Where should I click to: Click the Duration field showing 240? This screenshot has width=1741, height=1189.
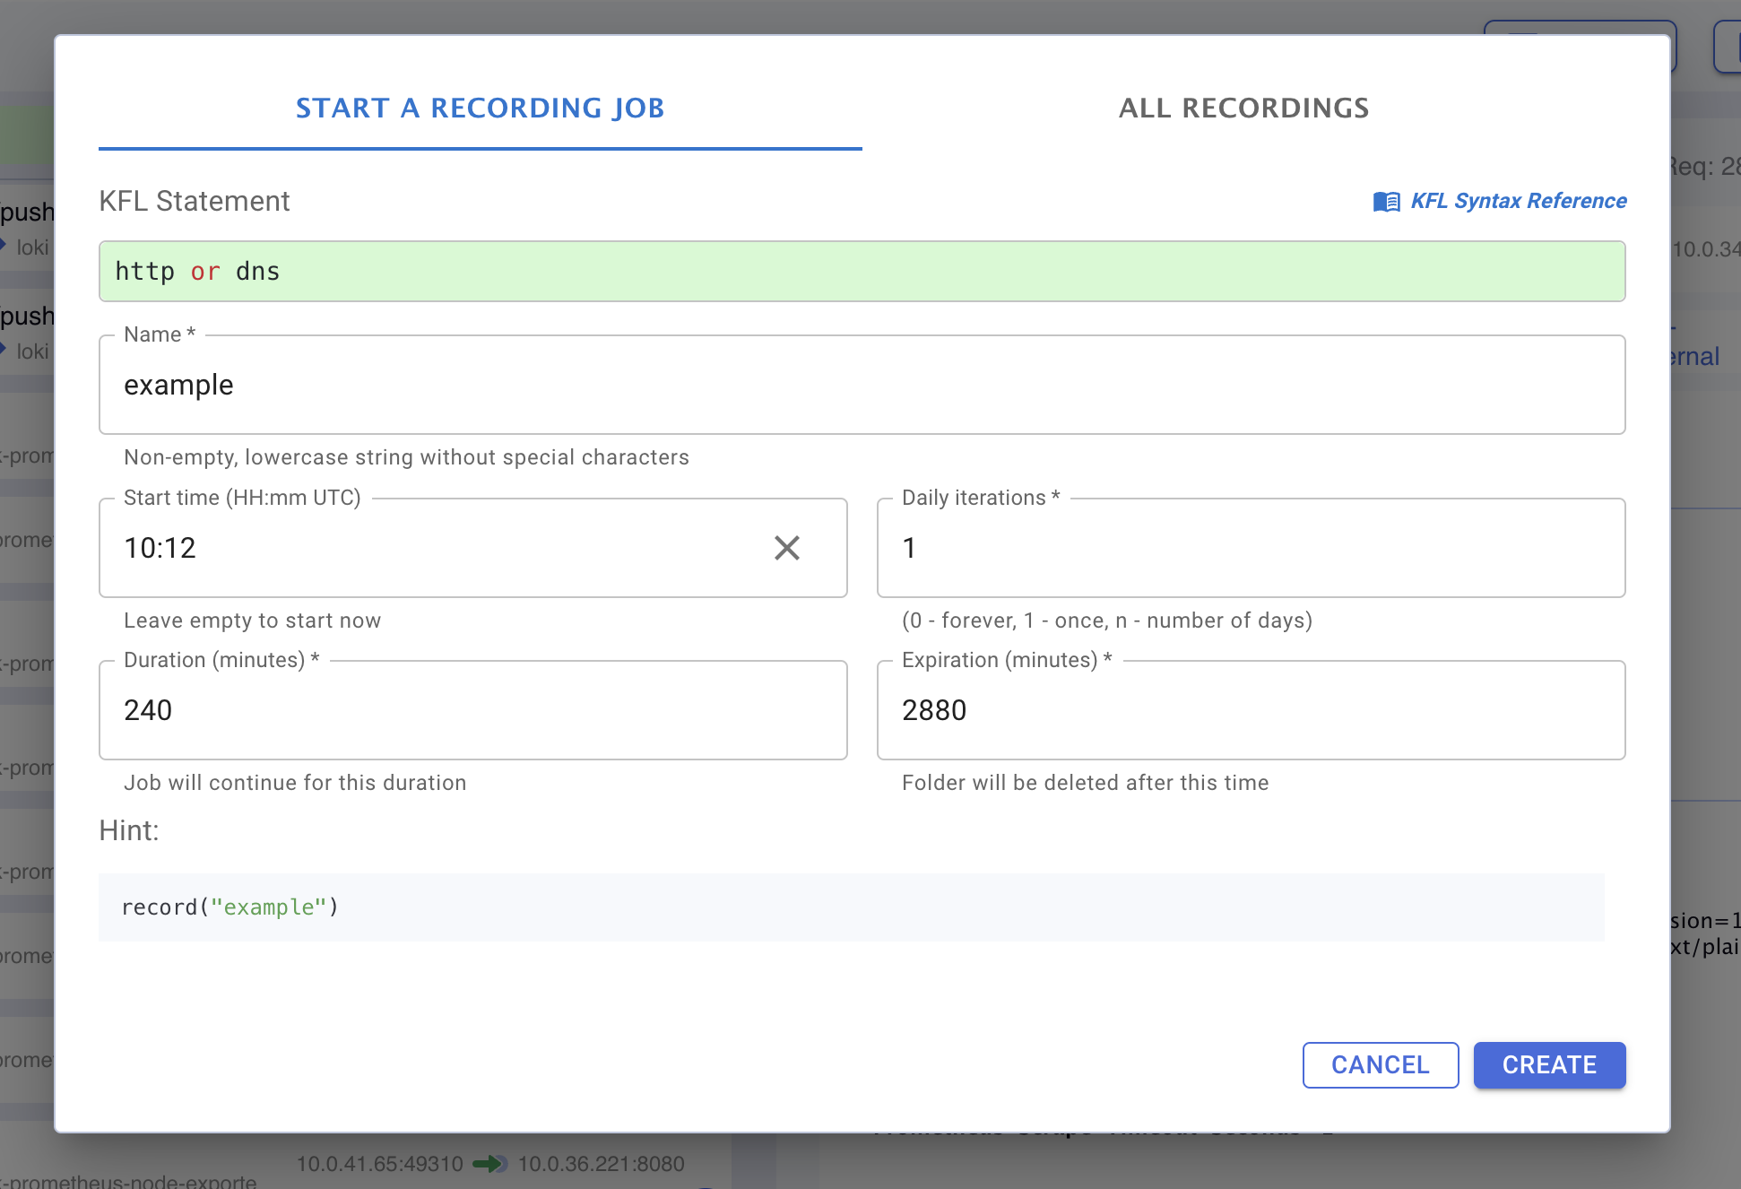(472, 710)
